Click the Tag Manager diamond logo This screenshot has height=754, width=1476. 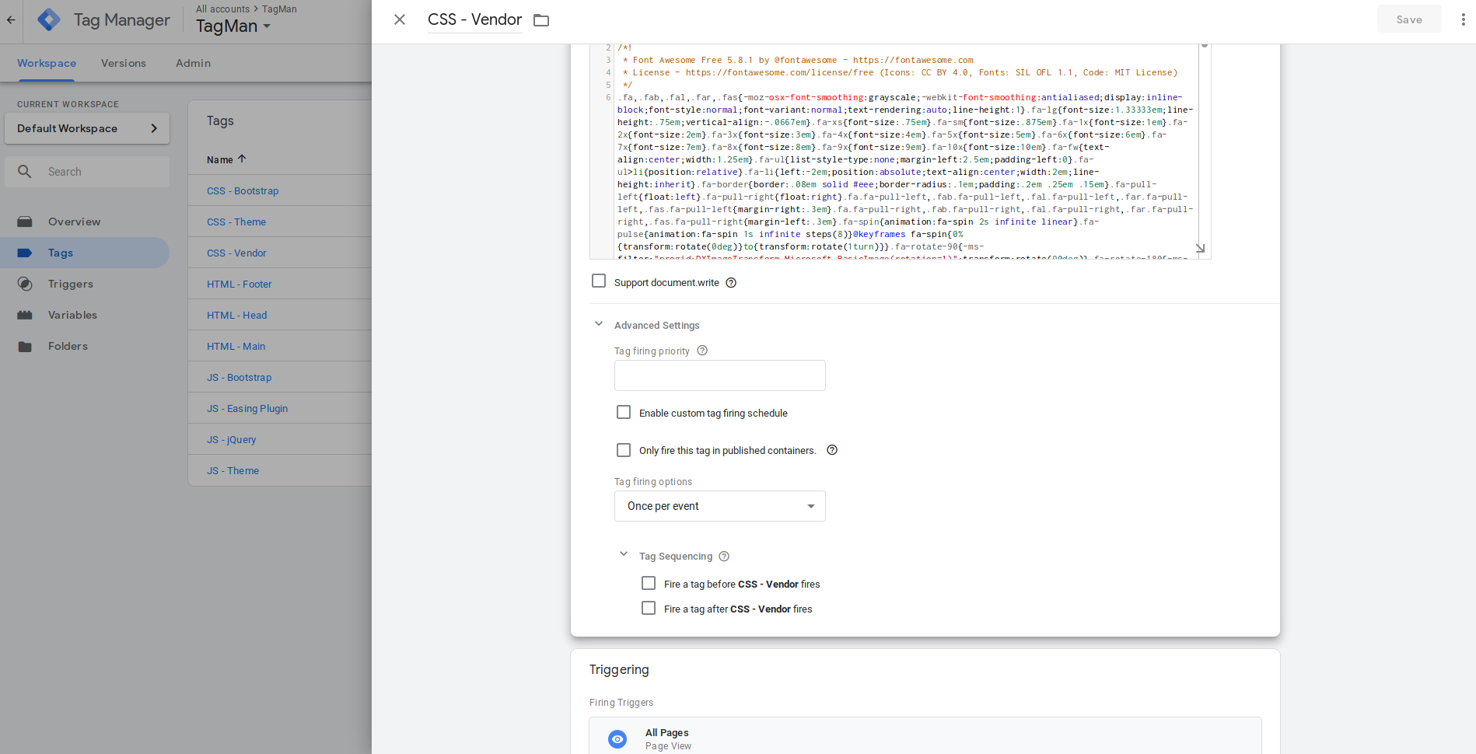49,20
